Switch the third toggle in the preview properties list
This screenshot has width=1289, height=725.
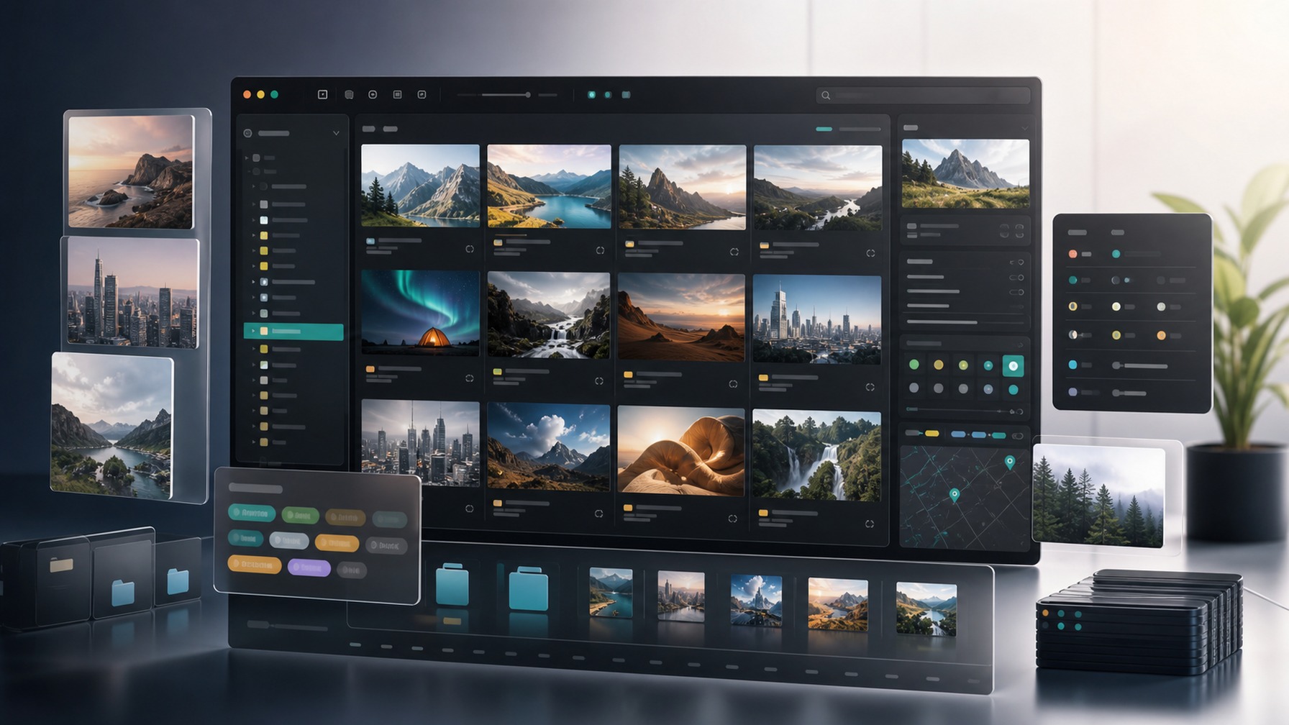[1016, 292]
